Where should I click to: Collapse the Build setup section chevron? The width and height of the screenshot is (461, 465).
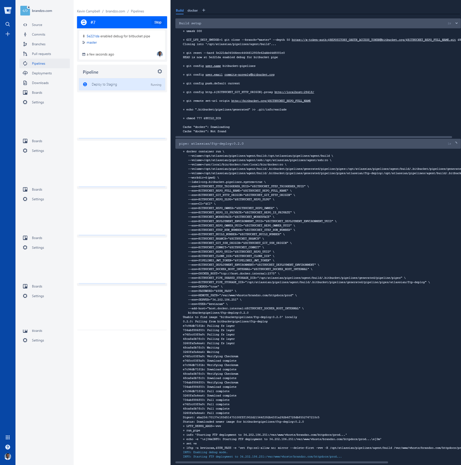pyautogui.click(x=456, y=23)
